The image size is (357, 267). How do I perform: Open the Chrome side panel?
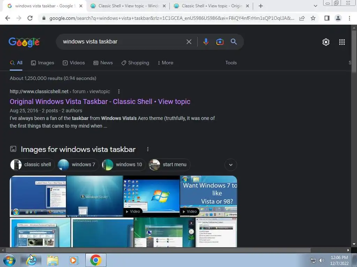point(327,18)
